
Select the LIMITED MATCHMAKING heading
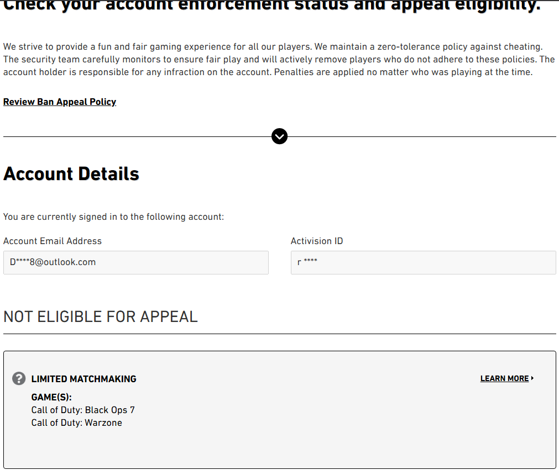84,379
